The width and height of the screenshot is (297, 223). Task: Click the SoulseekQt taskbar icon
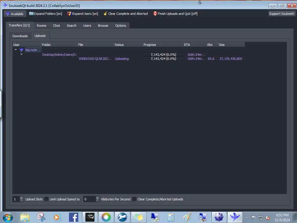[x=235, y=217]
